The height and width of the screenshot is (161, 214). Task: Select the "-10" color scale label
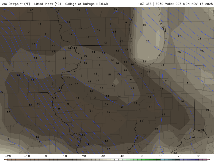tap(27, 156)
